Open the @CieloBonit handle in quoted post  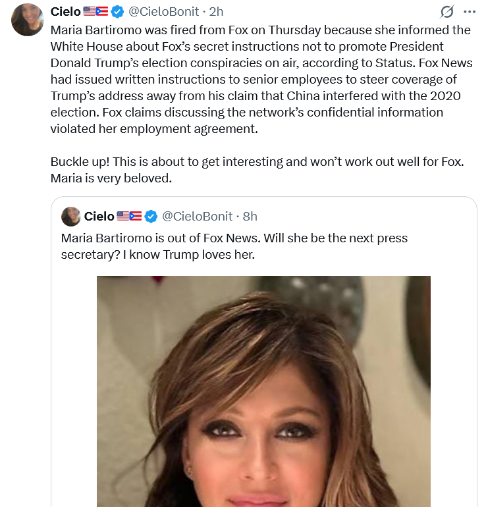(x=197, y=217)
